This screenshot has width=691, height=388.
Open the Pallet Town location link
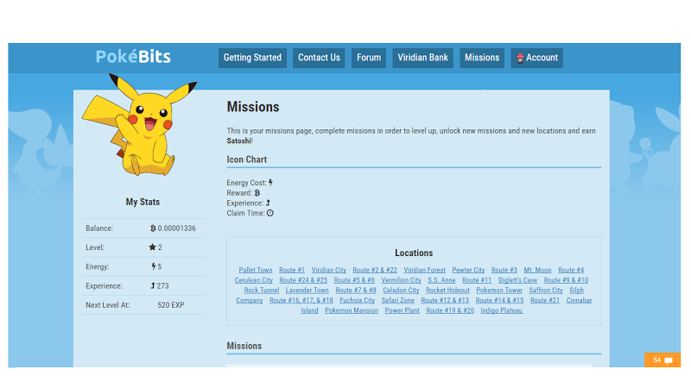[256, 270]
